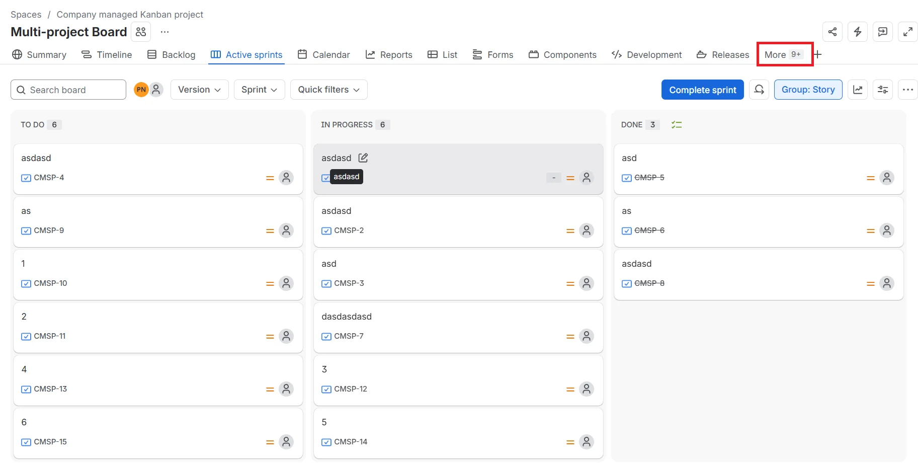Open the Backlog tab

tap(171, 54)
